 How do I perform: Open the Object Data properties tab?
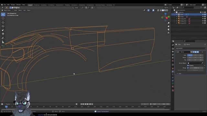point(173,84)
